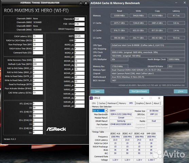189x163 pixels.
Task: Minimize the AIDA64 benchmark window
Action: click(176, 3)
